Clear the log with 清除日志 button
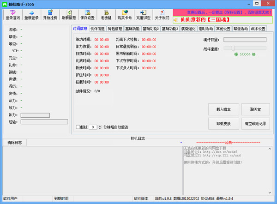Viewport: 277px width, 204px height. 15,143
